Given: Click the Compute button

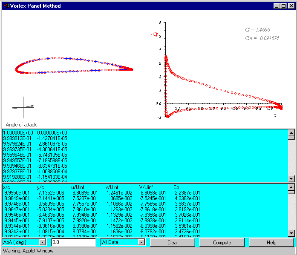Looking at the screenshot, I should coord(222,243).
